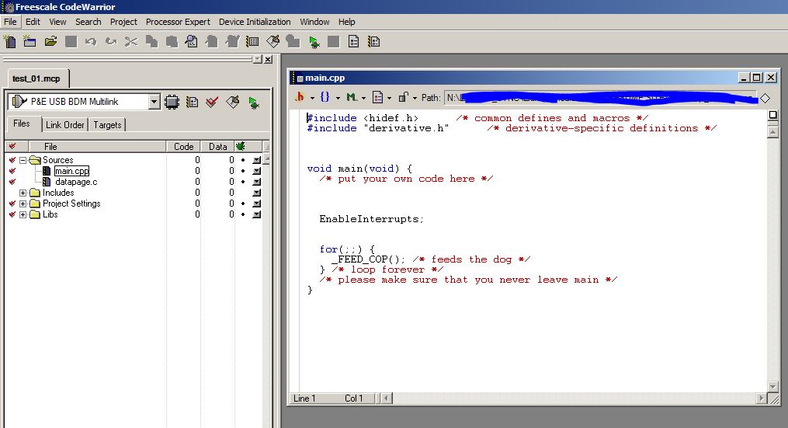Open the Device Initialization menu
Image resolution: width=788 pixels, height=428 pixels.
pyautogui.click(x=255, y=22)
